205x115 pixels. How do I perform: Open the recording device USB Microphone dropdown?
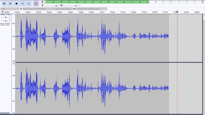coord(38,9)
